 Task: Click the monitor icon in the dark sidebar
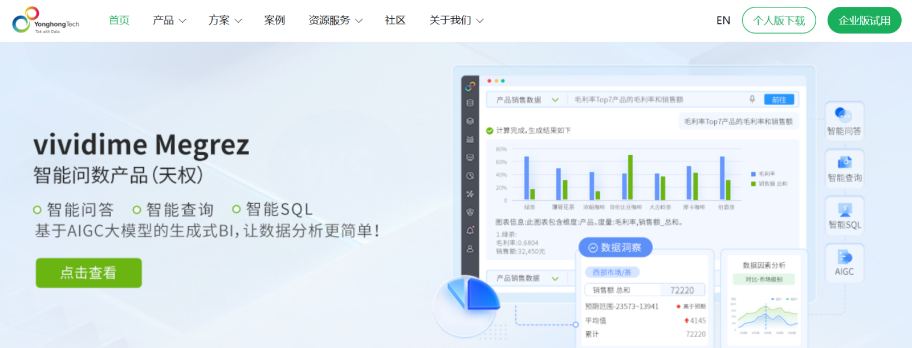click(x=470, y=158)
